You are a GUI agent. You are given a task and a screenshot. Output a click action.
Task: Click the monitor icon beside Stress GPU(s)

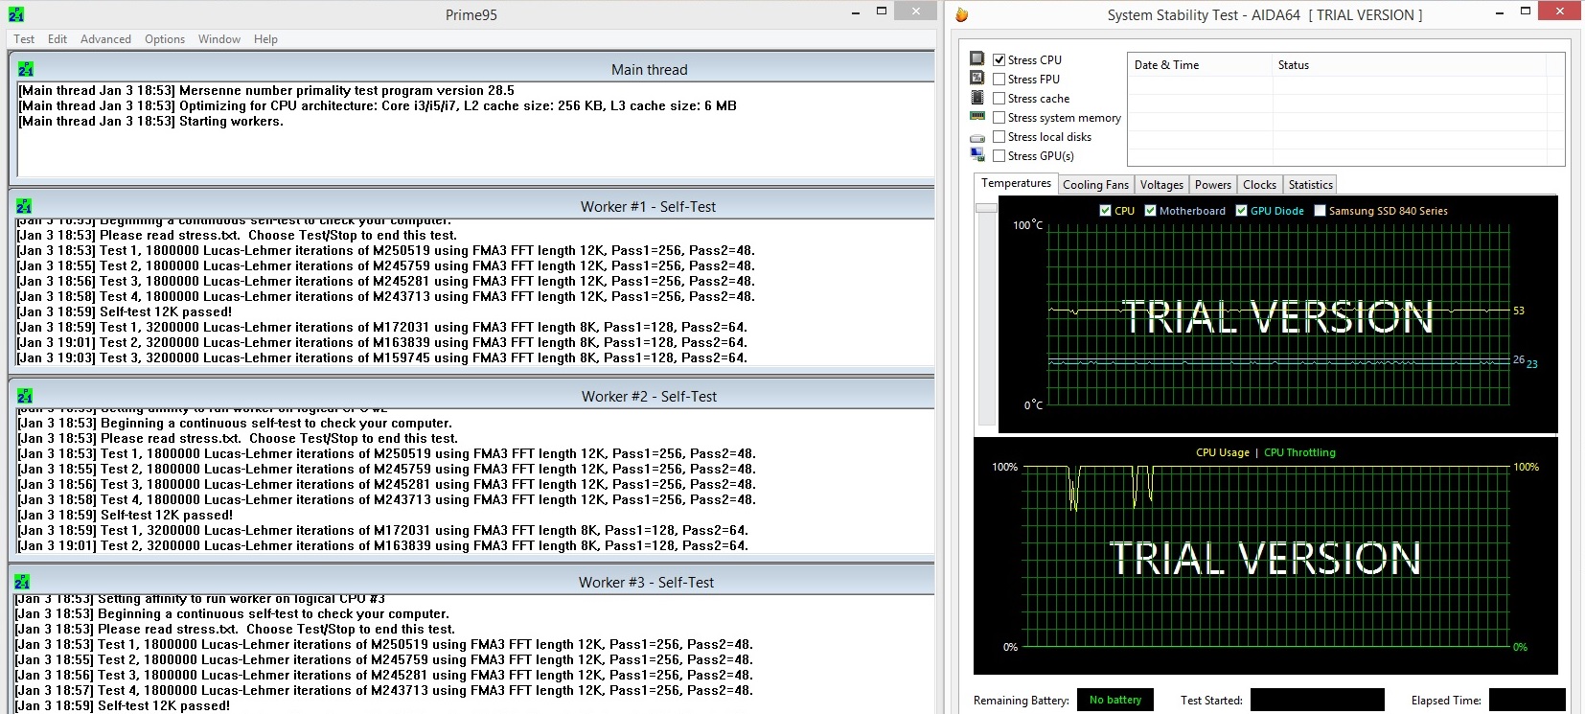[977, 155]
